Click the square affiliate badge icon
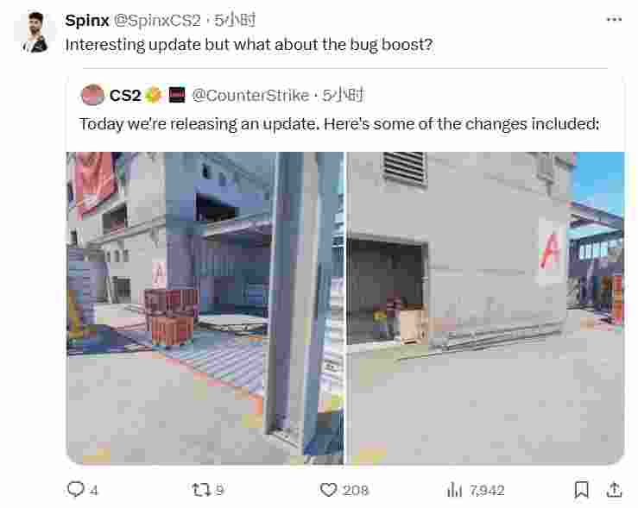The width and height of the screenshot is (638, 508). point(177,95)
